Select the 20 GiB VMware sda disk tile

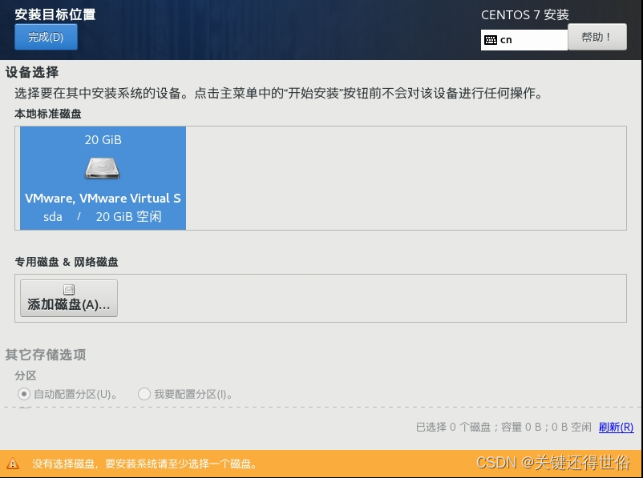[x=103, y=179]
